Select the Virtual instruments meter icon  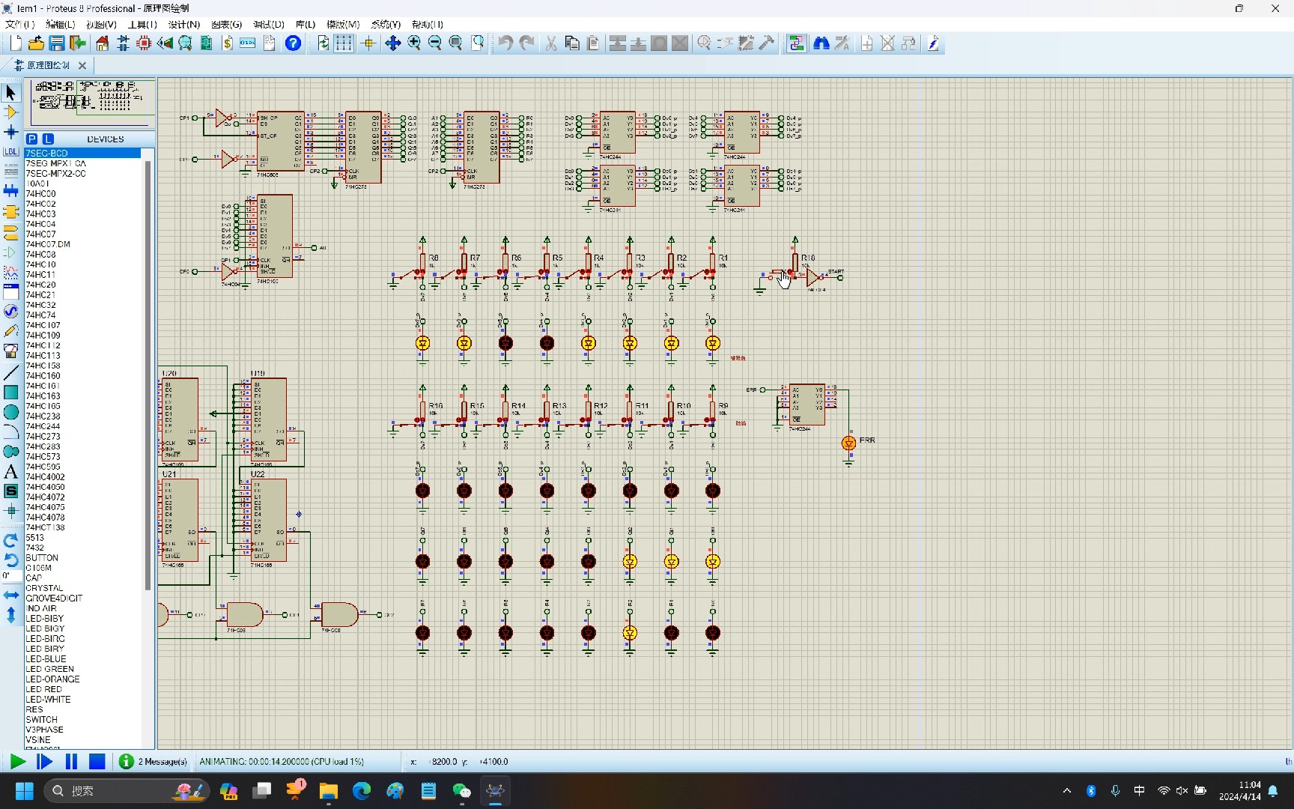pos(10,351)
